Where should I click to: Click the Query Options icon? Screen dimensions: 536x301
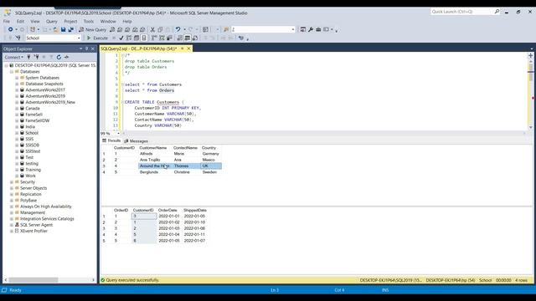point(137,38)
